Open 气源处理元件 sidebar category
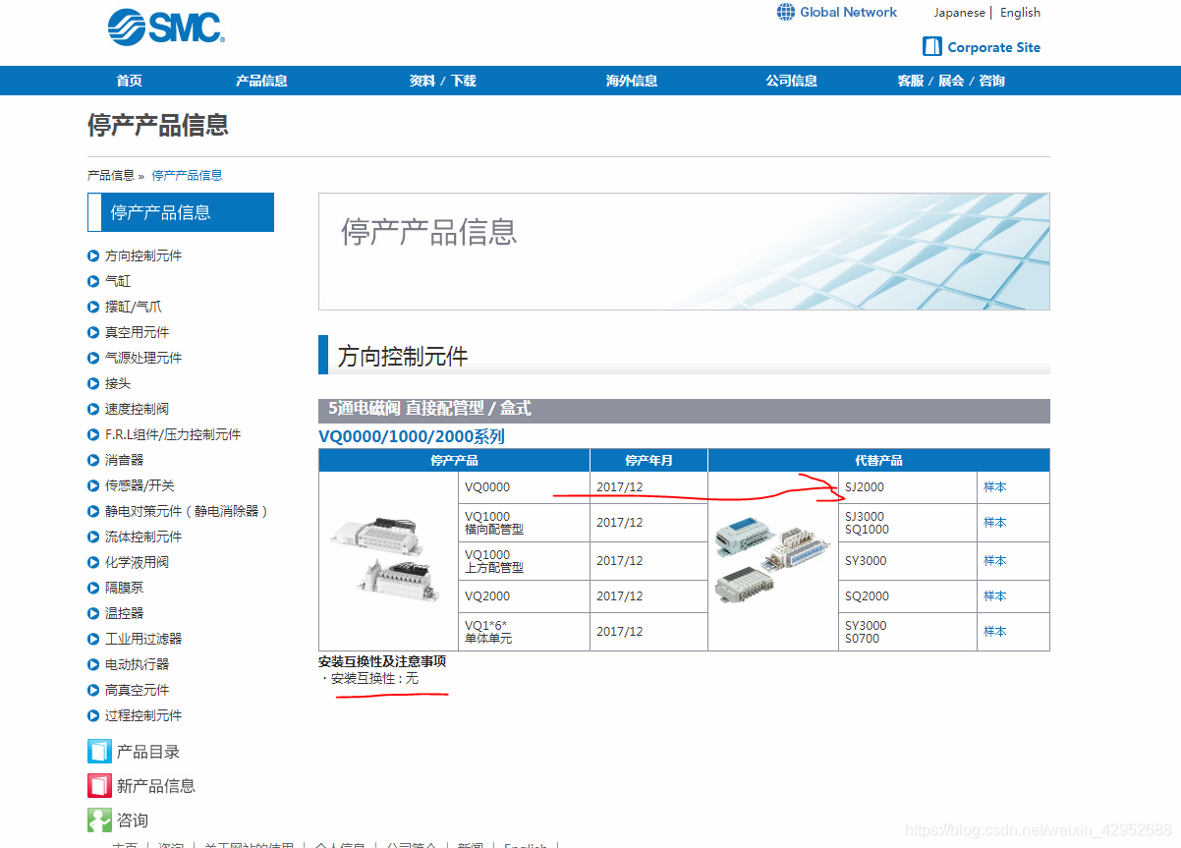1181x848 pixels. click(x=143, y=358)
